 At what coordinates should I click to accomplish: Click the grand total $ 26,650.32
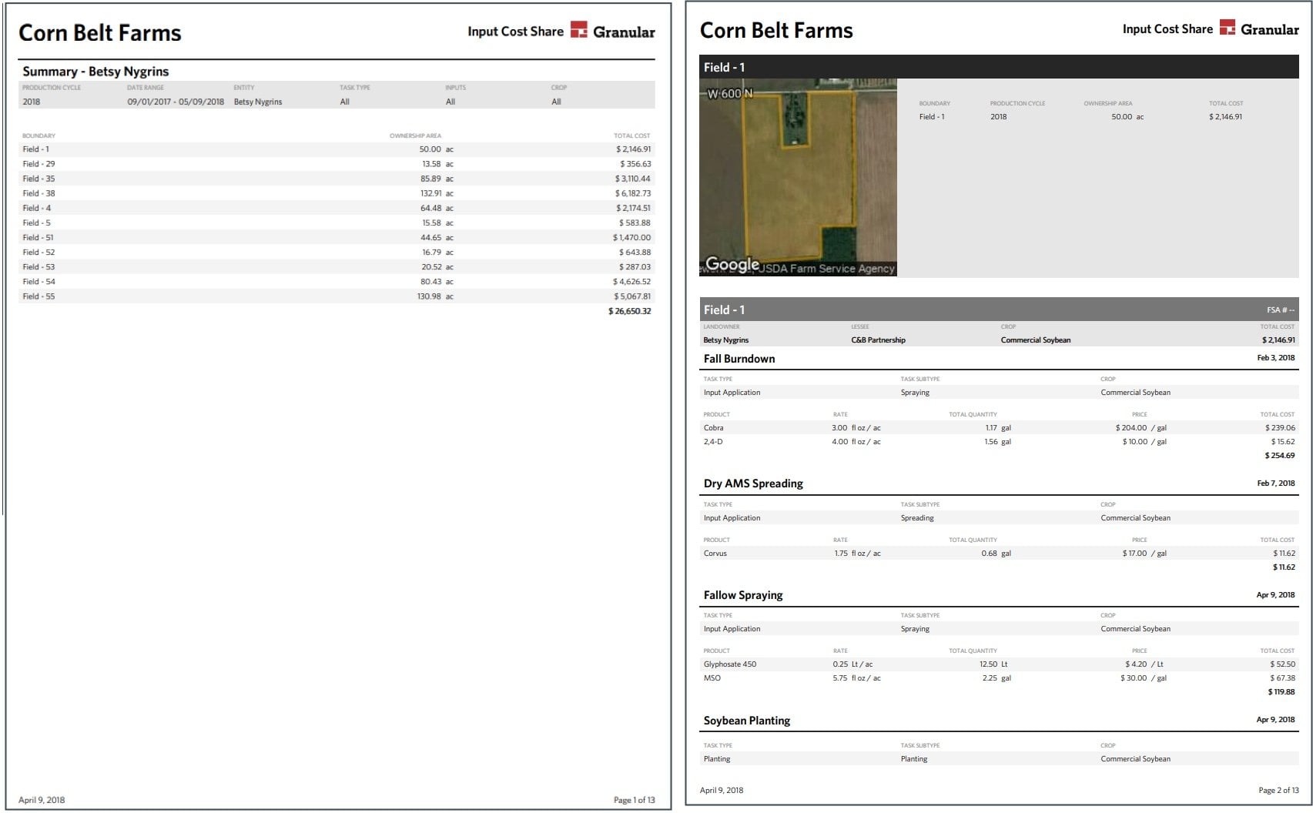tap(630, 311)
